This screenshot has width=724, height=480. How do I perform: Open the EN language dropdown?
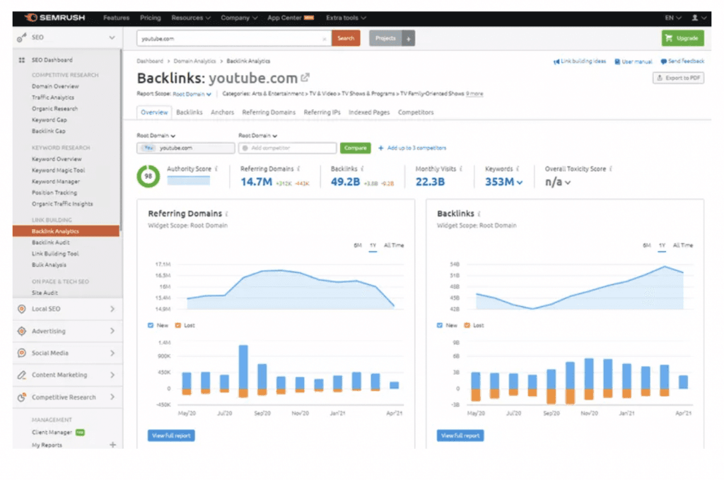tap(673, 18)
